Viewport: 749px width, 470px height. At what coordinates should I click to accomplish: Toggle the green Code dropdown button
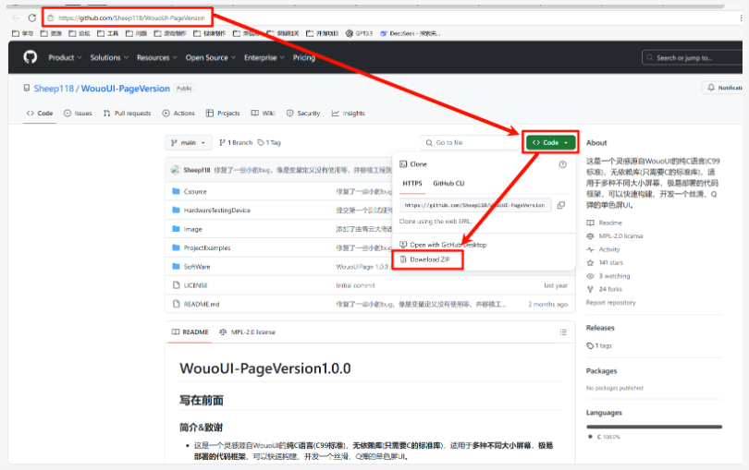(x=550, y=143)
